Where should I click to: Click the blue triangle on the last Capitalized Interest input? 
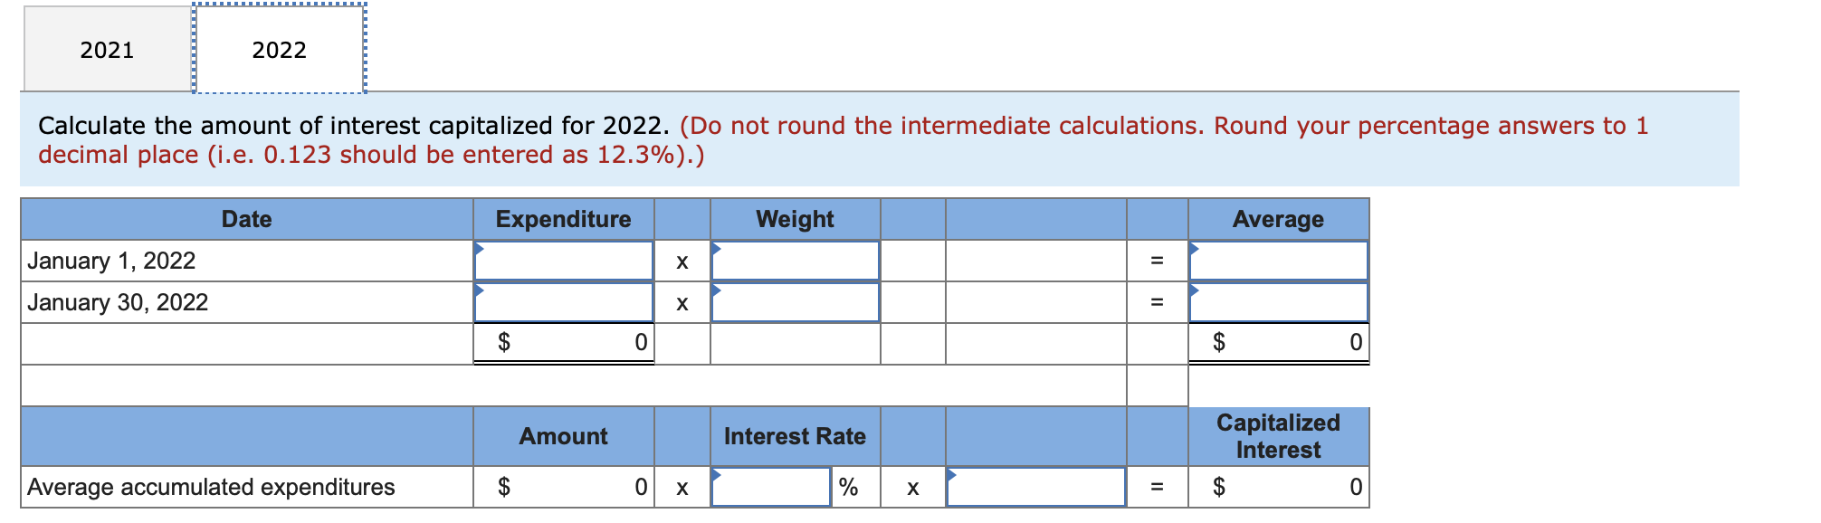[x=951, y=471]
